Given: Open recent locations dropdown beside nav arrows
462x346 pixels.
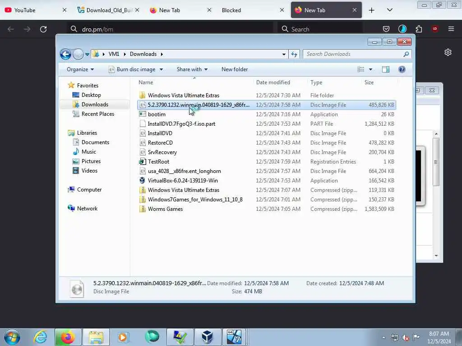Looking at the screenshot, I should pyautogui.click(x=87, y=55).
